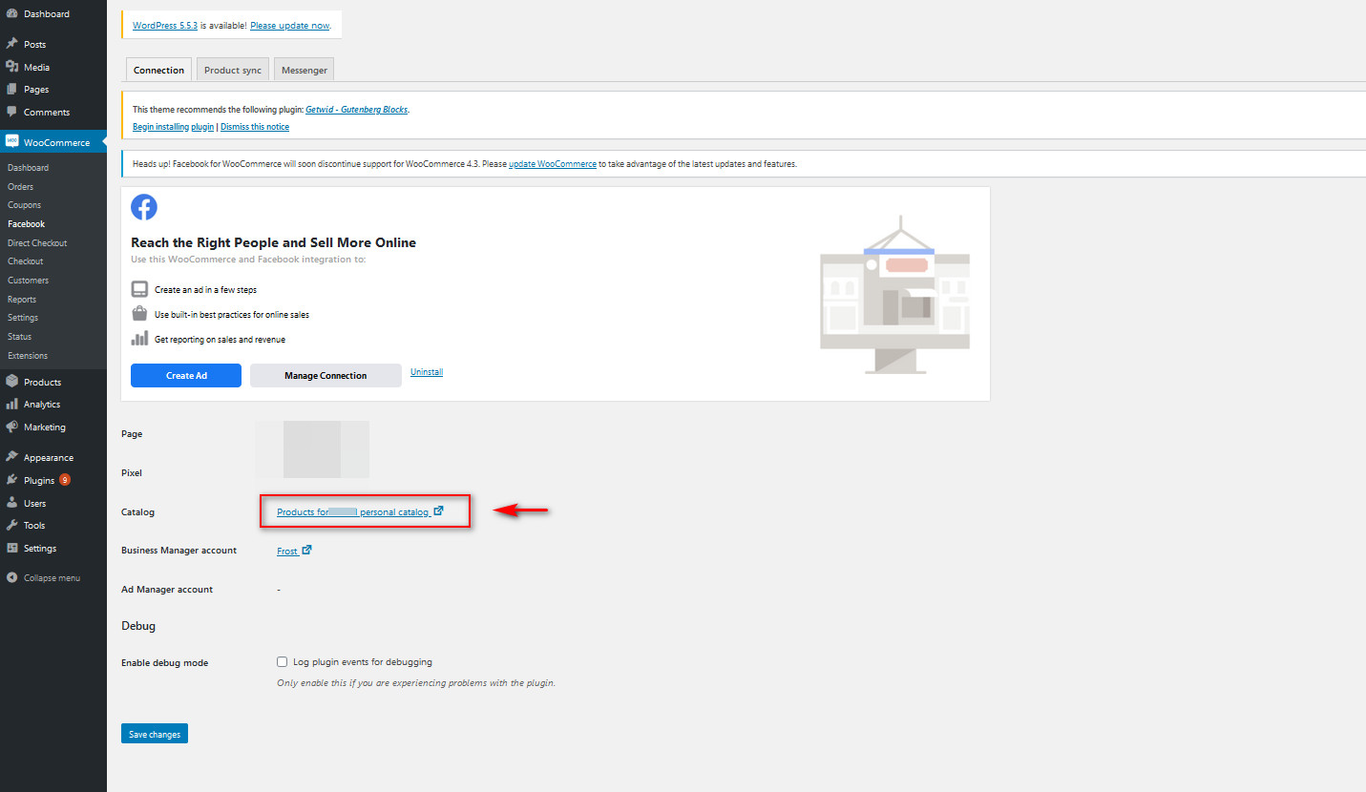Click the Products box icon

click(11, 382)
